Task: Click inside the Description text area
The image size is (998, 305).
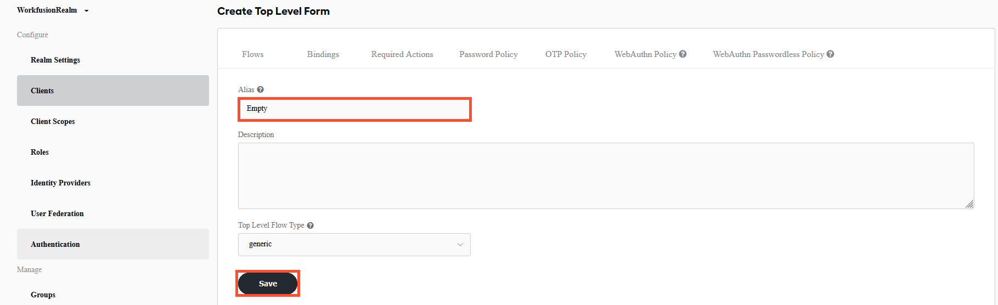Action: click(606, 176)
